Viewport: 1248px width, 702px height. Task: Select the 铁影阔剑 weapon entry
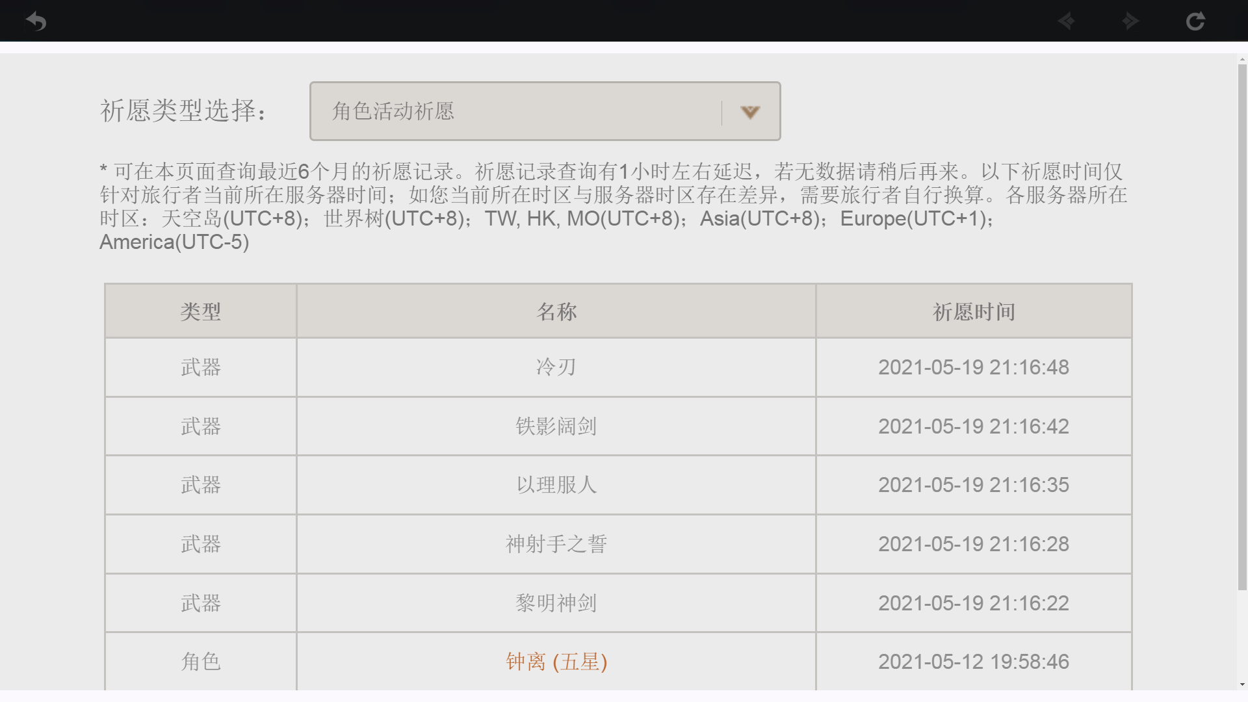(x=556, y=426)
